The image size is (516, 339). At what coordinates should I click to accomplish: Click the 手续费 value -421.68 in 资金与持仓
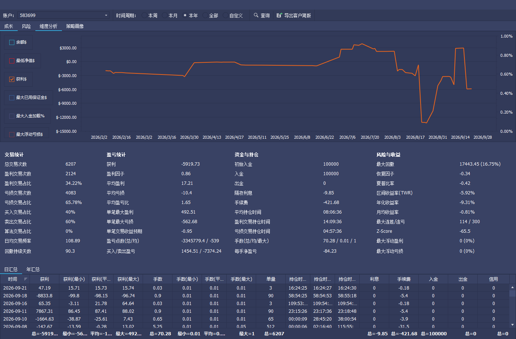[x=331, y=203]
